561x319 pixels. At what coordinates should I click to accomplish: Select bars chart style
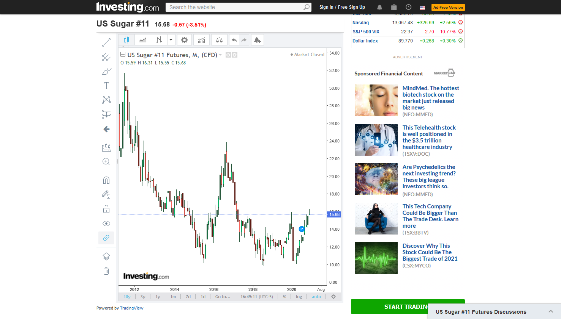(x=159, y=40)
